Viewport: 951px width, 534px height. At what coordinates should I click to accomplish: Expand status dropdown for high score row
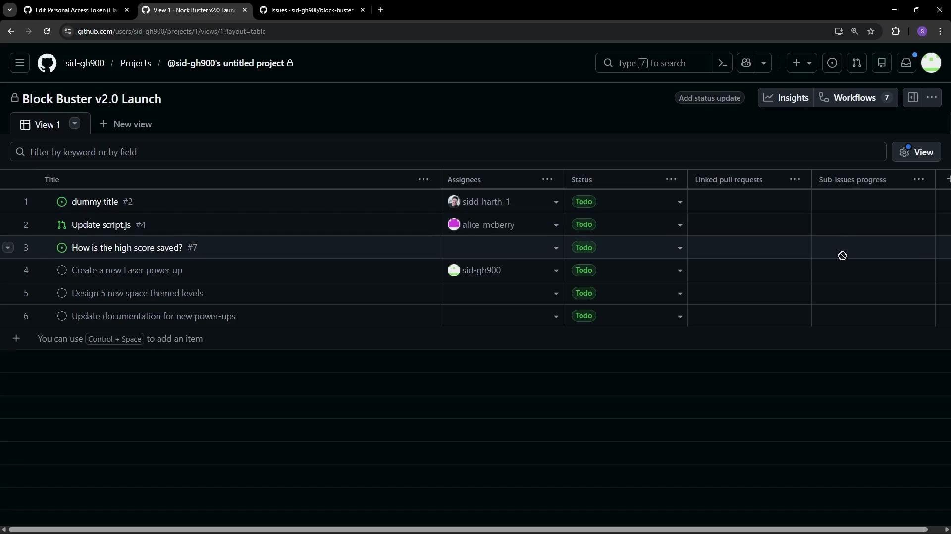click(680, 248)
